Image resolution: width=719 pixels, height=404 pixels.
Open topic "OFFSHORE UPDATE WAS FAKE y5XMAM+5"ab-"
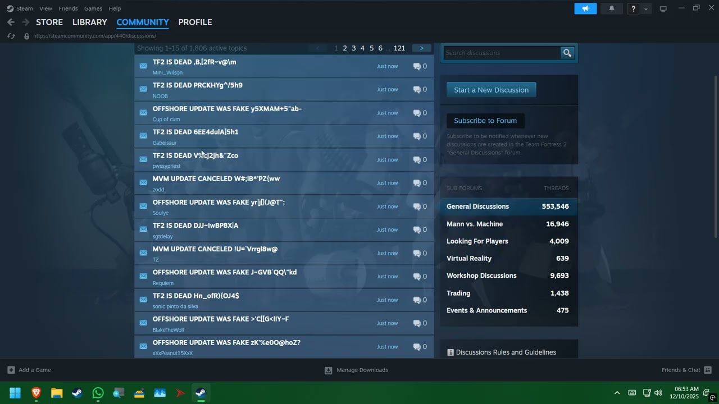click(227, 109)
